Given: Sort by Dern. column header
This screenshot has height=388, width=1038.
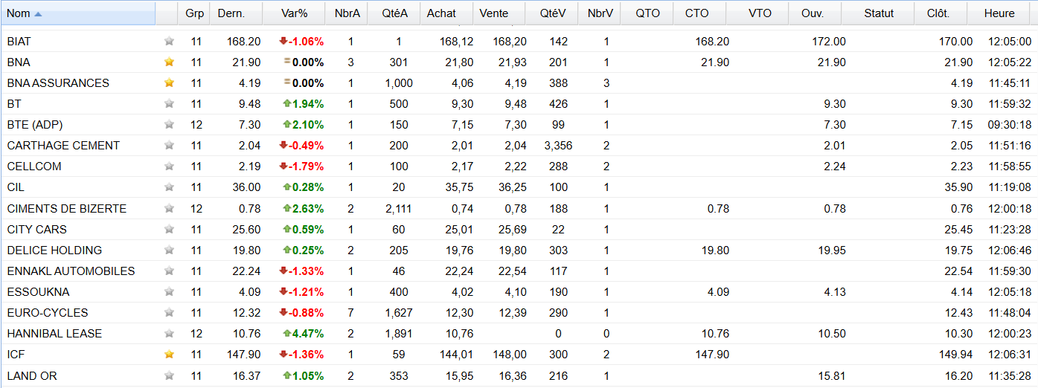Looking at the screenshot, I should click(231, 13).
